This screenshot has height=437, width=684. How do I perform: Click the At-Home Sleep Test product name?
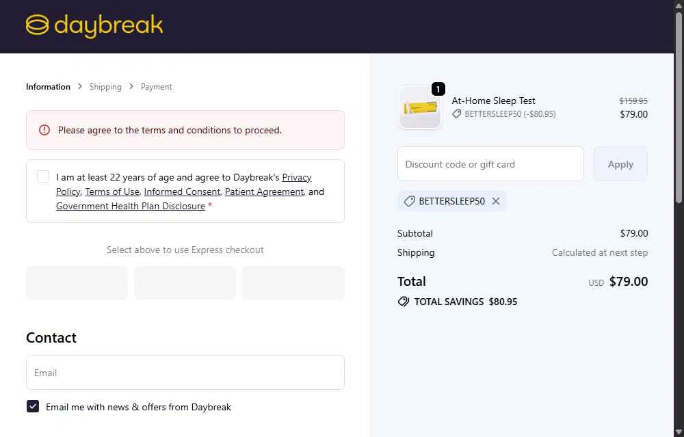(493, 101)
